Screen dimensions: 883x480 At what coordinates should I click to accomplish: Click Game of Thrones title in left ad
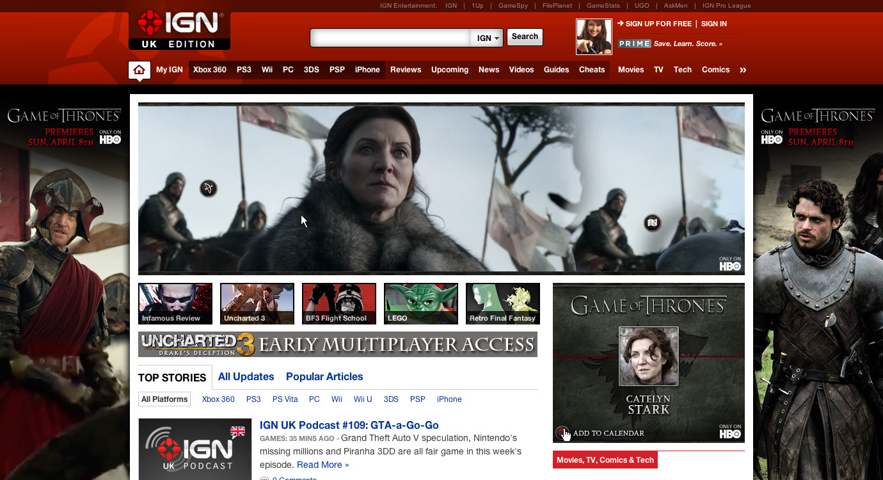pos(64,116)
